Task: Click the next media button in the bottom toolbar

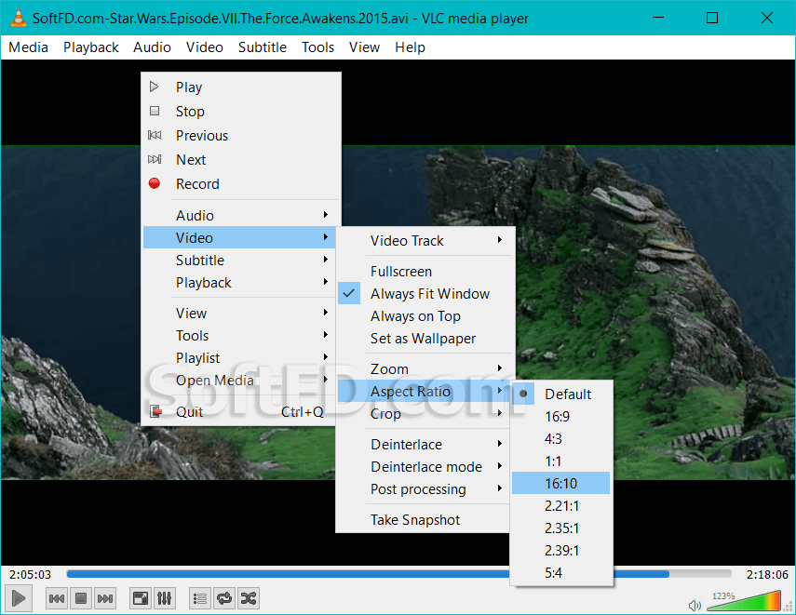Action: (105, 599)
